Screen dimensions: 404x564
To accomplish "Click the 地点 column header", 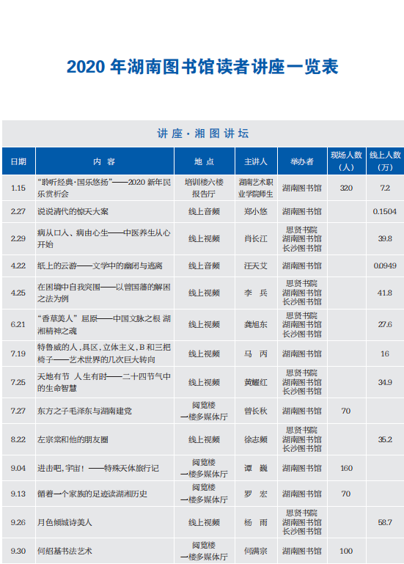I will [205, 161].
